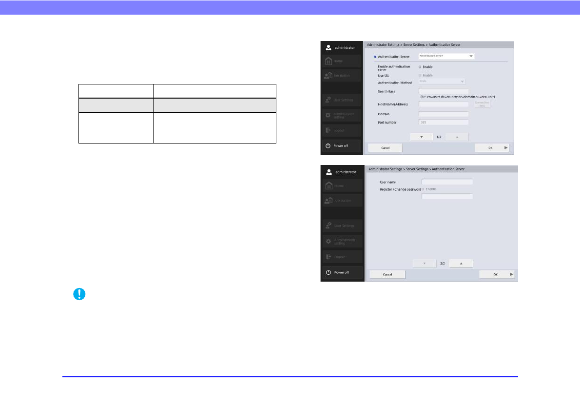Go to next page with the down arrow beside 1/2

coord(422,137)
